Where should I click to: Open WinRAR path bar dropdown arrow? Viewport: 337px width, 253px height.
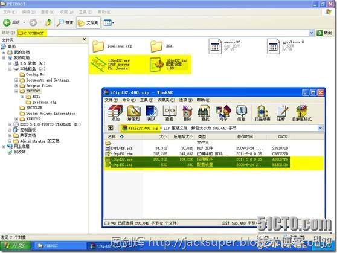[320, 128]
